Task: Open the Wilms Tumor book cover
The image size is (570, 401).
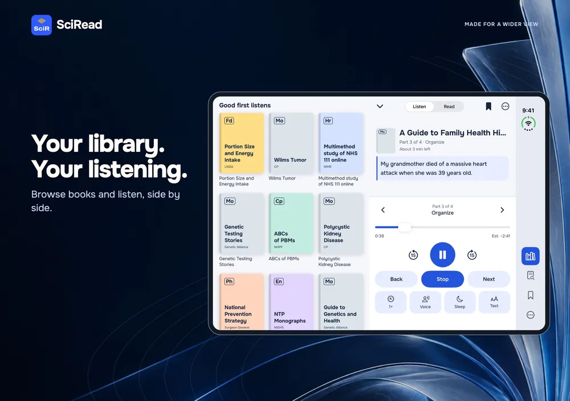Action: 291,143
